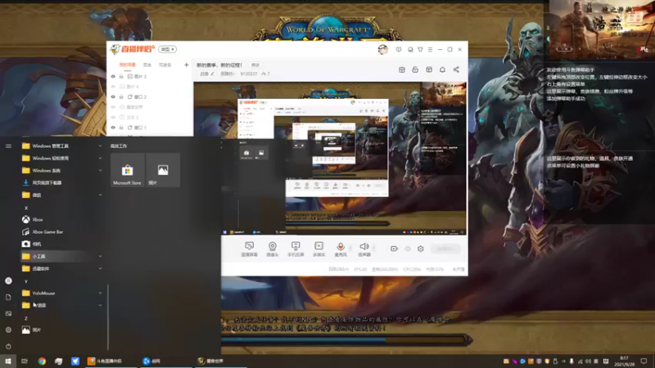655x368 pixels.
Task: Expand the folder below YoloMouse
Action: 62,305
